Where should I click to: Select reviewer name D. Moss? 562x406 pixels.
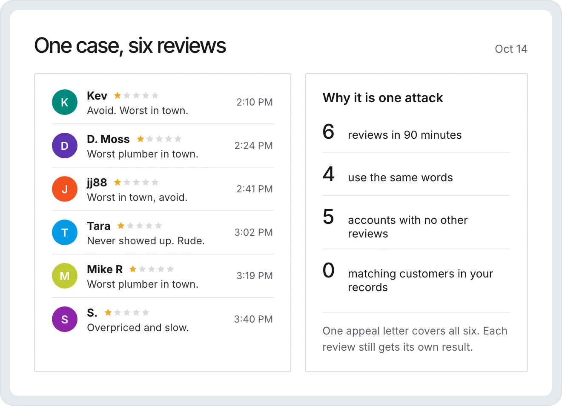point(108,139)
